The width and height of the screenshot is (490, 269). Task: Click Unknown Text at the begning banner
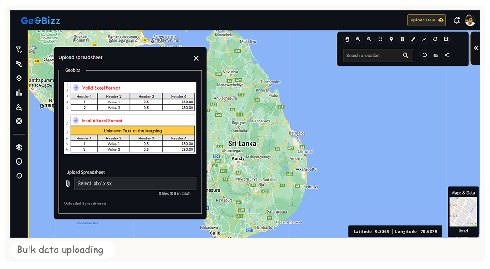(133, 131)
